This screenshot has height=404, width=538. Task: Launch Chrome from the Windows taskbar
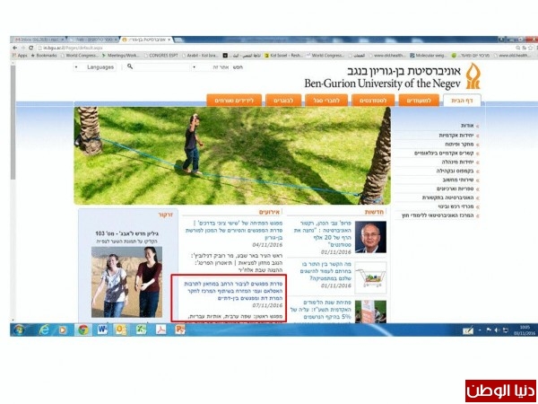click(x=82, y=329)
